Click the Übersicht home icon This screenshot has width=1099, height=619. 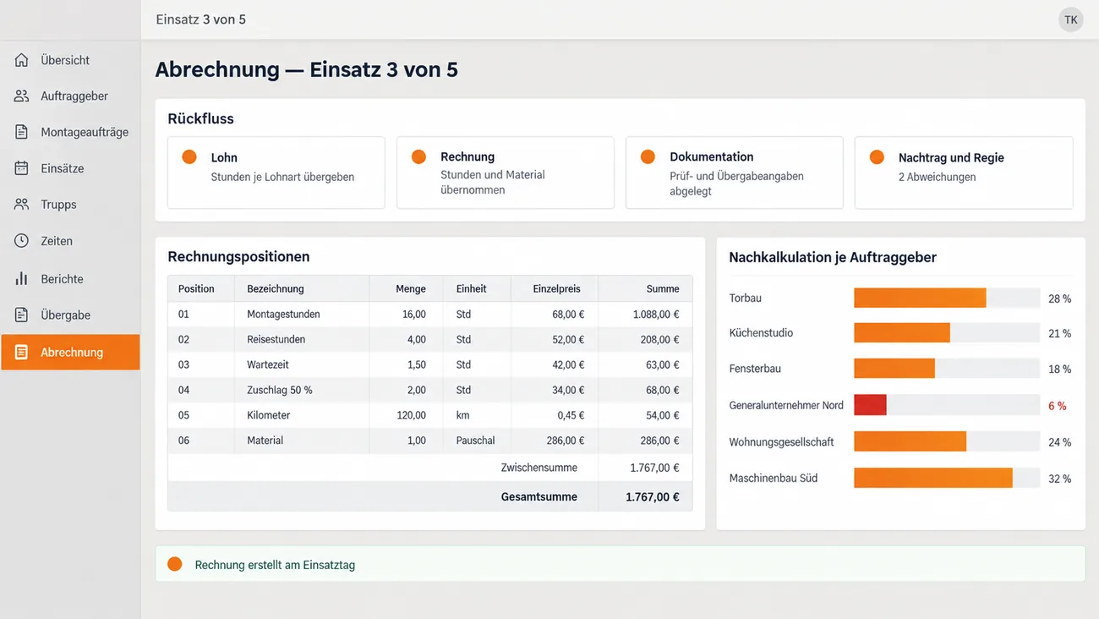tap(22, 60)
